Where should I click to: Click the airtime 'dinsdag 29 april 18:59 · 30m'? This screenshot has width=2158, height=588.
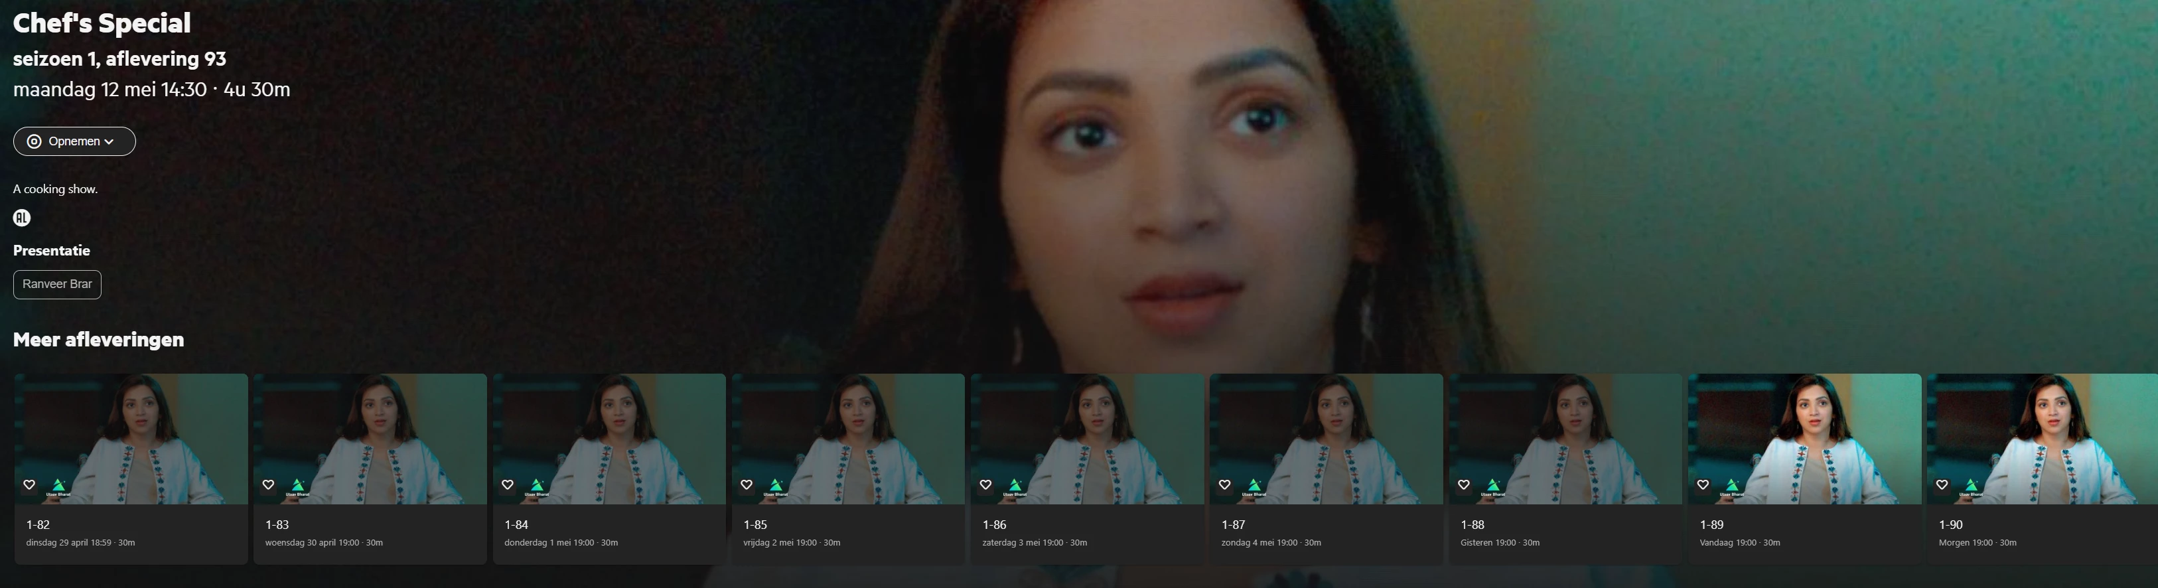pos(80,543)
